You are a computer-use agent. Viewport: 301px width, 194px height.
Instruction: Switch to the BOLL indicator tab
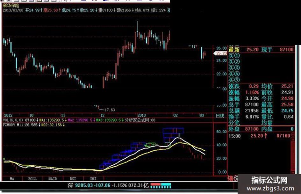click(x=32, y=179)
